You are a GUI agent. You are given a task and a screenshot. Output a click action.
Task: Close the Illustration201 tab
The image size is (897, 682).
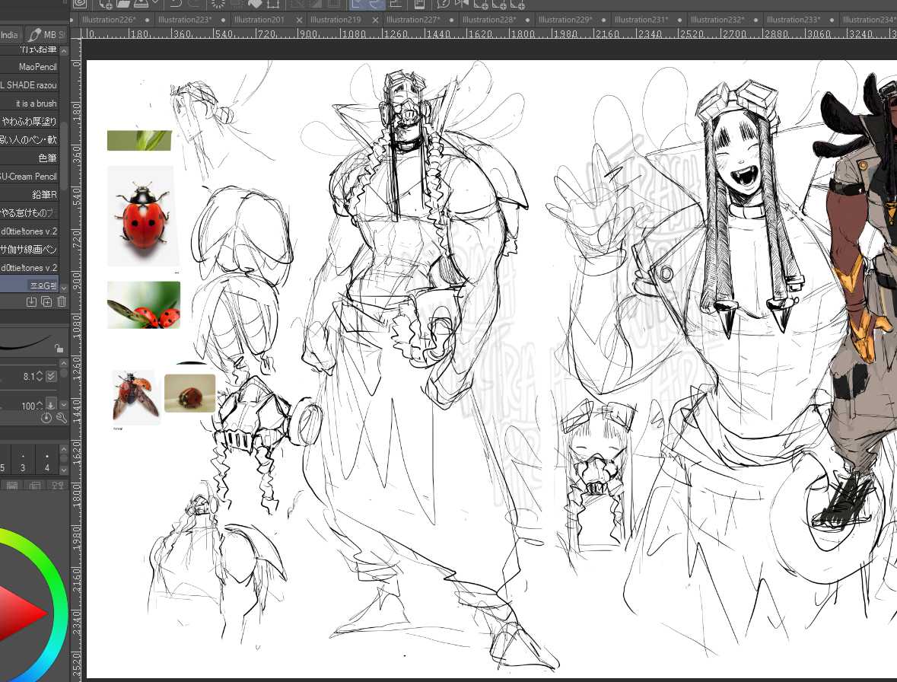pos(298,20)
